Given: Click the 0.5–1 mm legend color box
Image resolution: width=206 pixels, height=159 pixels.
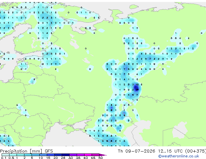Looking at the screenshot, I should (x=13, y=155).
